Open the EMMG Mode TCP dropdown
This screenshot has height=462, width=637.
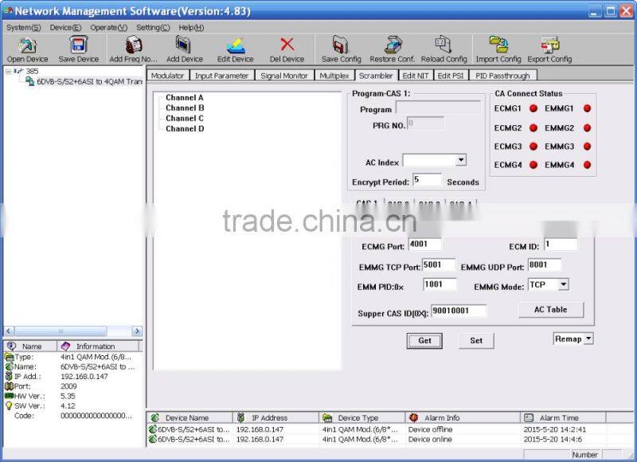pyautogui.click(x=563, y=284)
